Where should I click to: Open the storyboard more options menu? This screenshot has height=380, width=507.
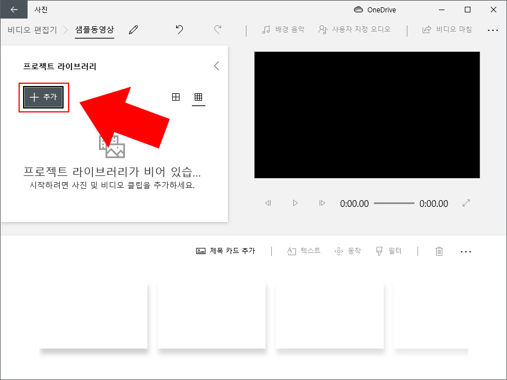point(466,252)
